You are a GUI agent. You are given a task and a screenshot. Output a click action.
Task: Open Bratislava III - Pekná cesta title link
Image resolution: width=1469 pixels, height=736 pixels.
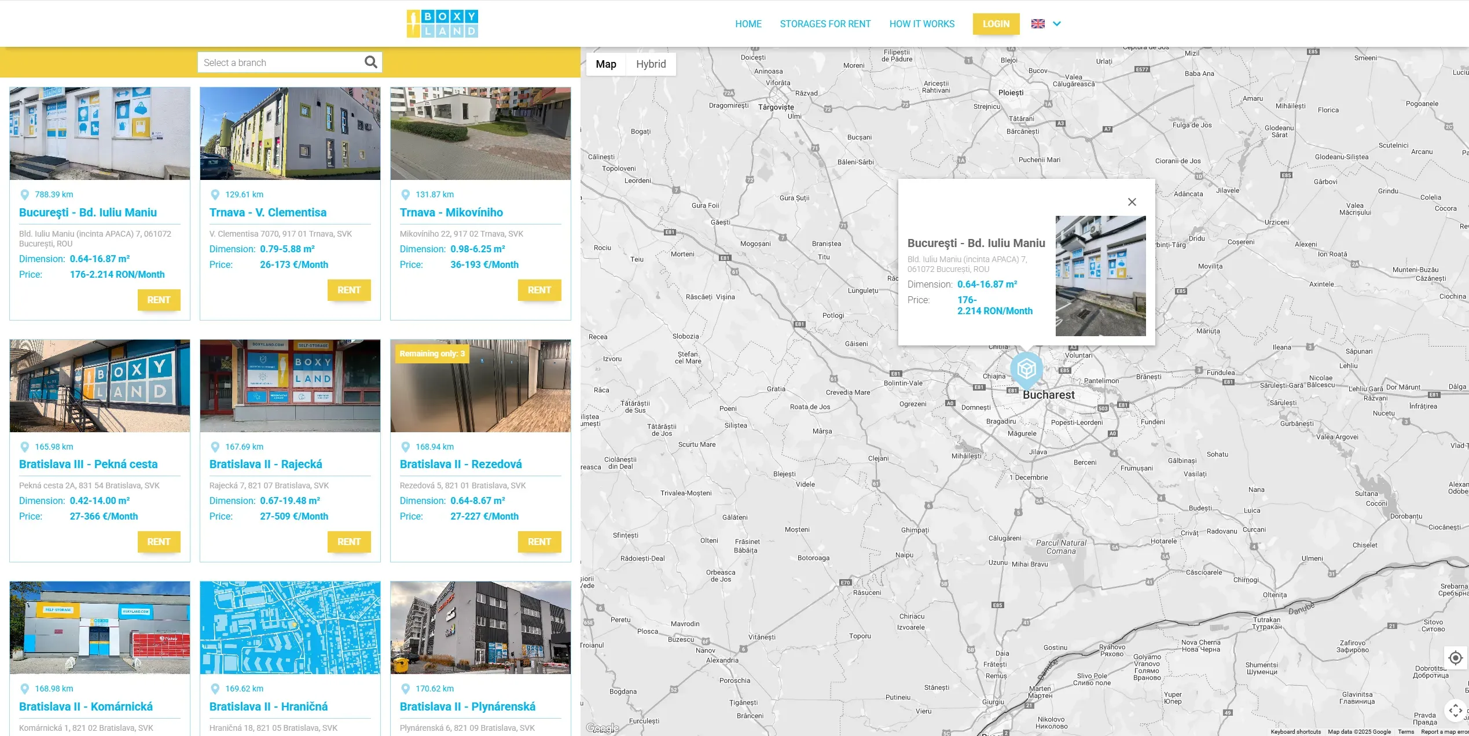pyautogui.click(x=89, y=464)
